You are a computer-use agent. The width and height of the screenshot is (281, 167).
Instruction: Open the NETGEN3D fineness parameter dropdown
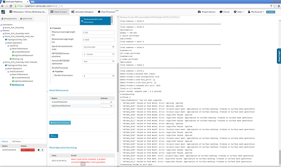(99, 54)
